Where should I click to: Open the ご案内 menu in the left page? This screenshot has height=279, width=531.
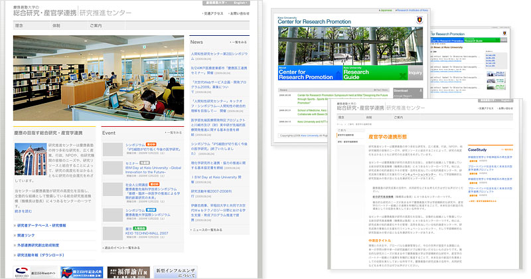pyautogui.click(x=96, y=25)
